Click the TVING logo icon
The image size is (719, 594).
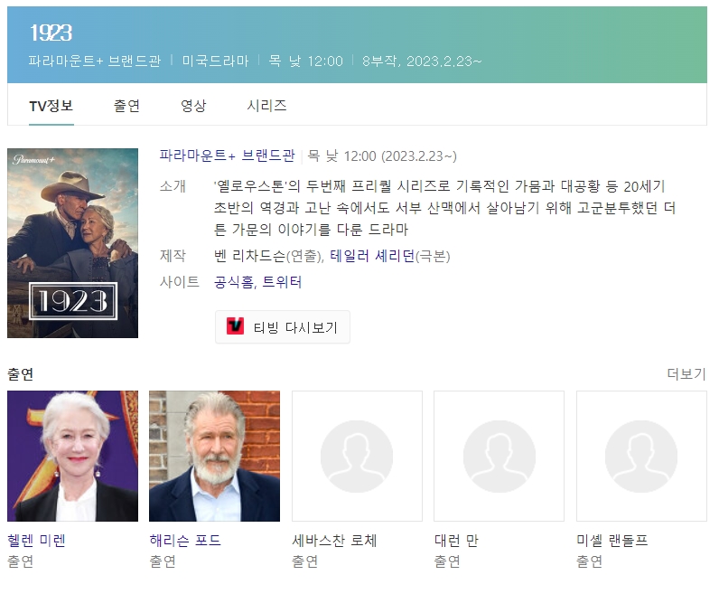click(x=236, y=326)
